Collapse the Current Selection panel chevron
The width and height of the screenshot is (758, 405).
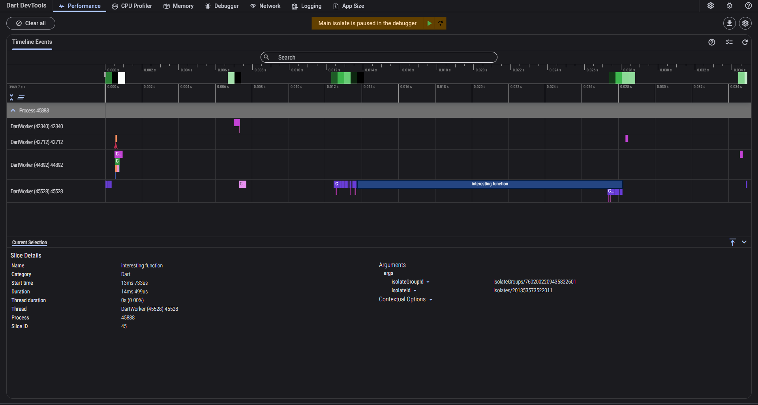[x=744, y=242]
